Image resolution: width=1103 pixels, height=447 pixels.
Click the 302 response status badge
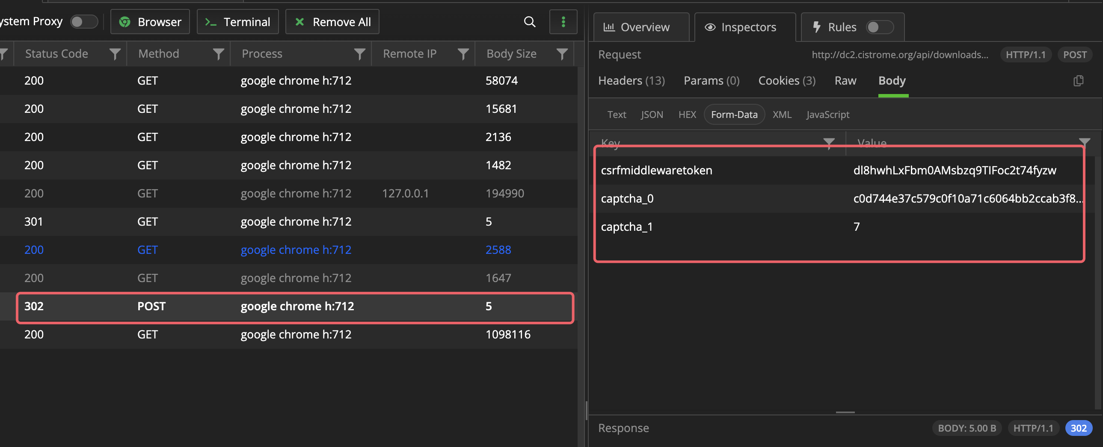coord(1078,428)
